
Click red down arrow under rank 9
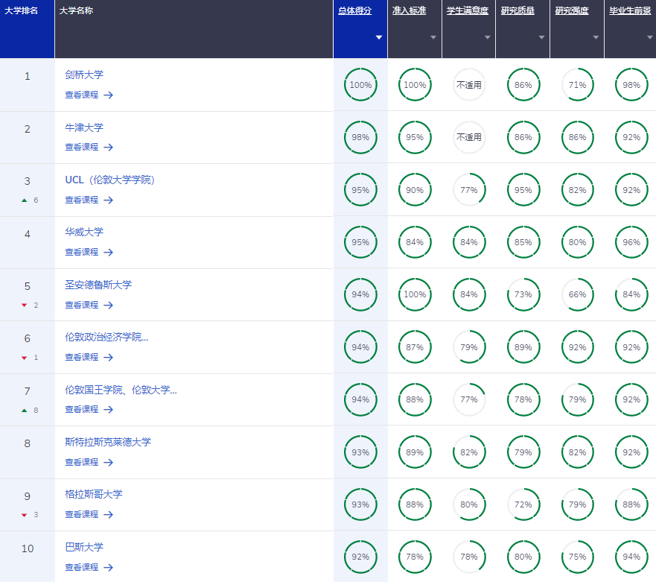25,515
